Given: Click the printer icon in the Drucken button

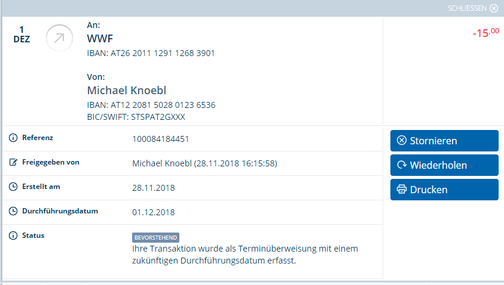Looking at the screenshot, I should (x=401, y=190).
